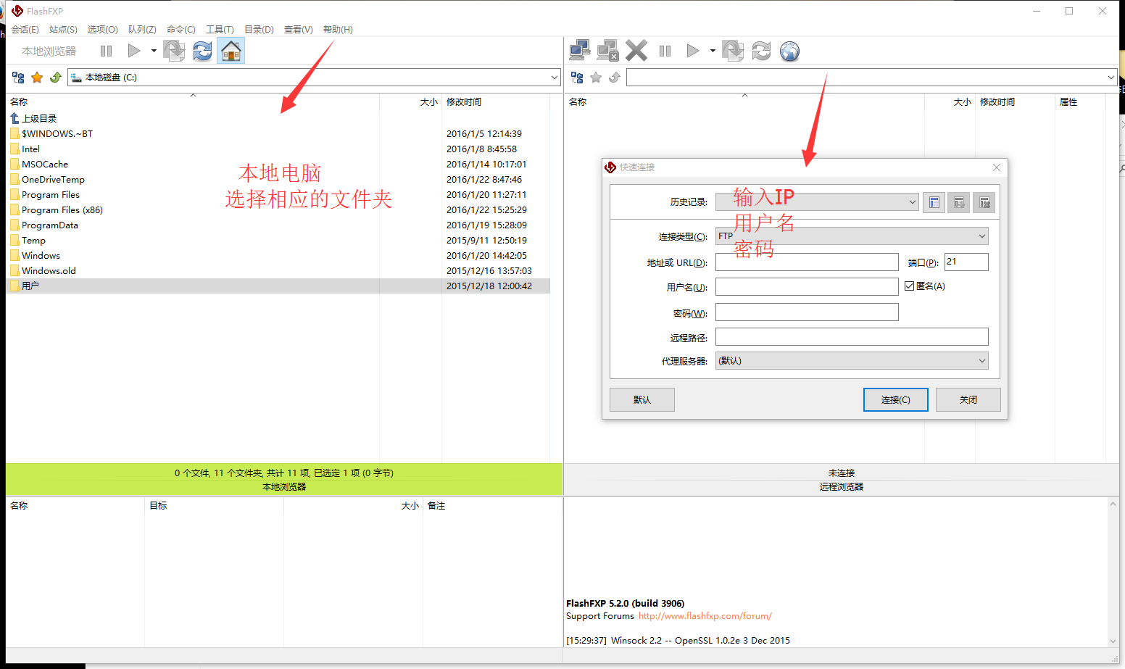Focus the 地址或 URL input field
Viewport: 1125px width, 669px height.
pos(807,262)
